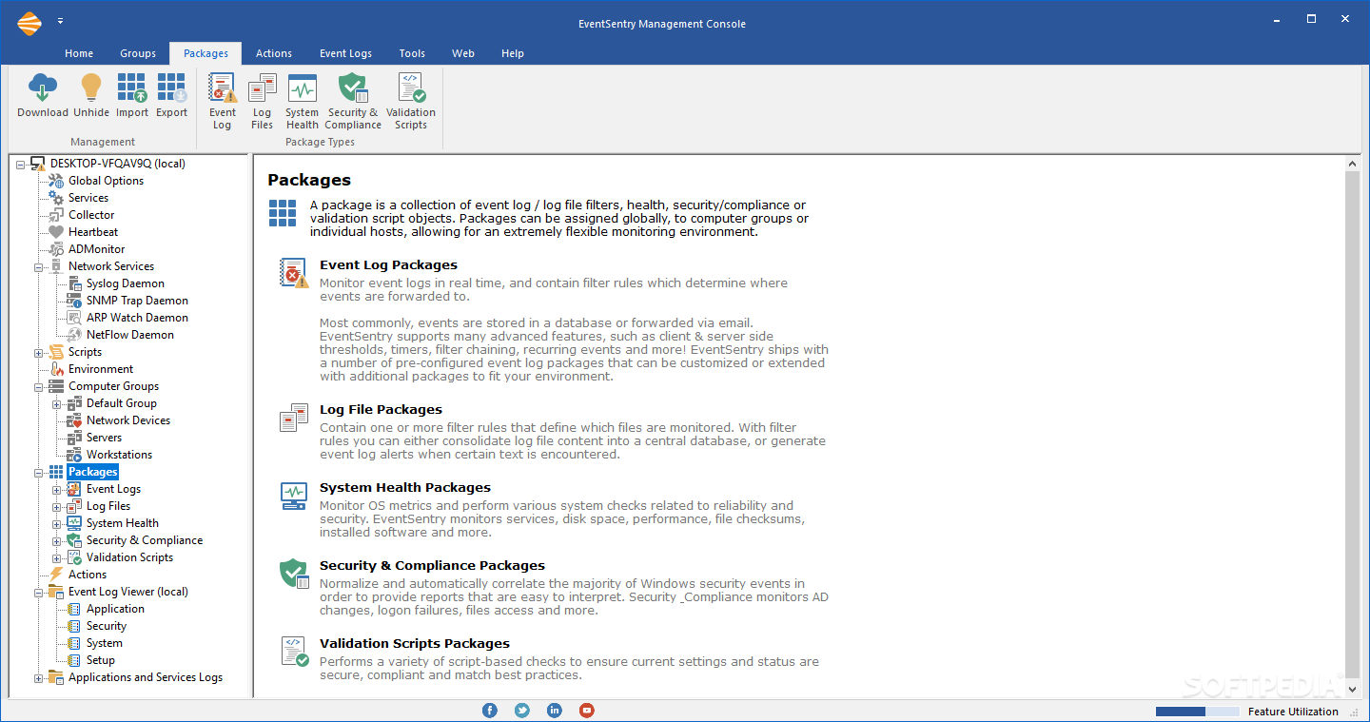Collapse the Computer Groups tree node
The height and width of the screenshot is (722, 1370).
point(39,386)
